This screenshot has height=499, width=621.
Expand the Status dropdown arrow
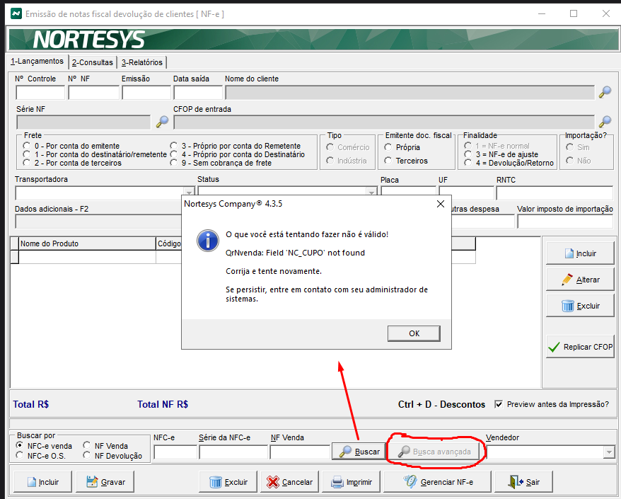[x=371, y=193]
